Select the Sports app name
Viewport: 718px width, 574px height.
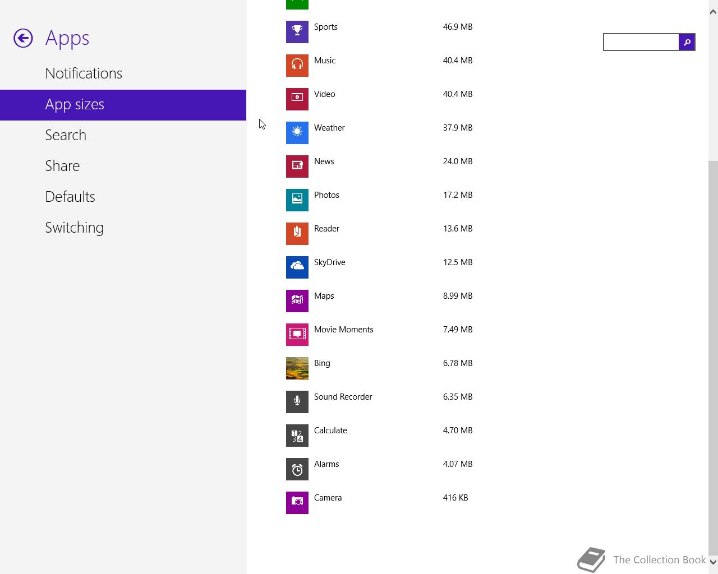[326, 27]
